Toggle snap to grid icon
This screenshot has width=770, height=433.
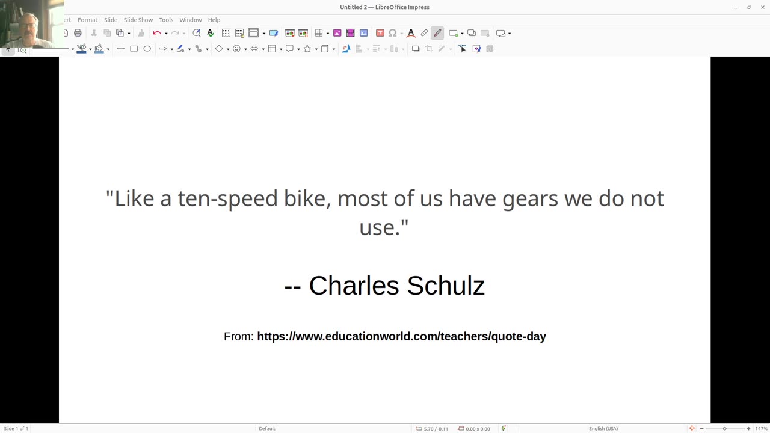pyautogui.click(x=239, y=33)
